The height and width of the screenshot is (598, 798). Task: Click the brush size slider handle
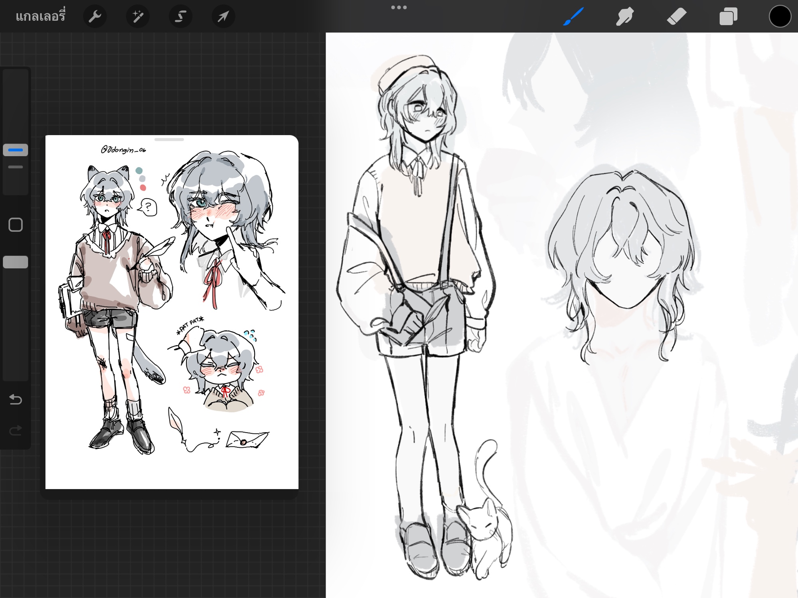16,150
